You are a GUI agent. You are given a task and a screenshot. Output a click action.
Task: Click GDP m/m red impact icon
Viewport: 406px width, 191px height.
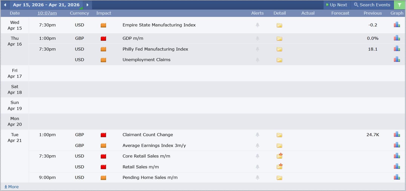(x=103, y=39)
